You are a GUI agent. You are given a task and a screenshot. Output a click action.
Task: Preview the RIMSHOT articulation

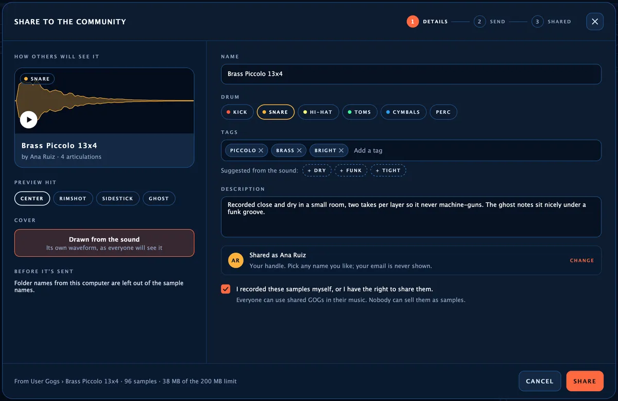coord(73,199)
